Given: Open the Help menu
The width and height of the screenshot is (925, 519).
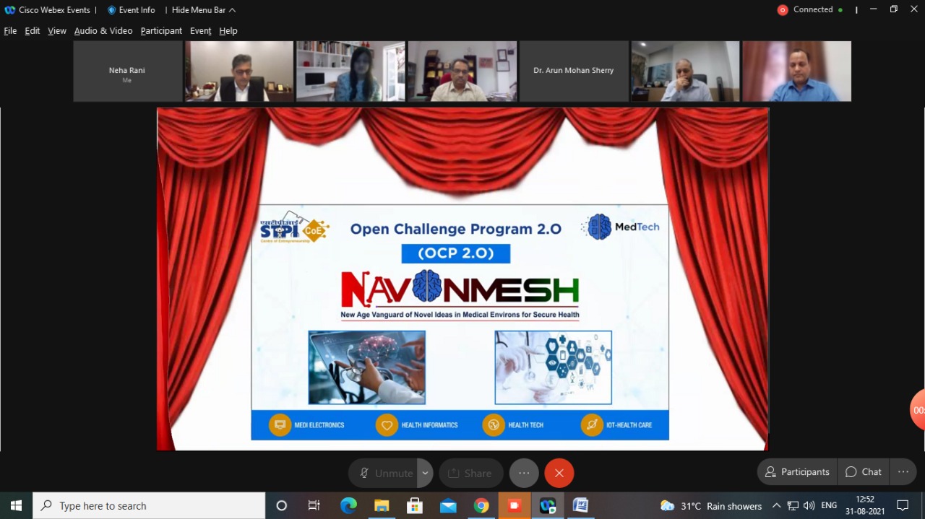Looking at the screenshot, I should pos(228,30).
